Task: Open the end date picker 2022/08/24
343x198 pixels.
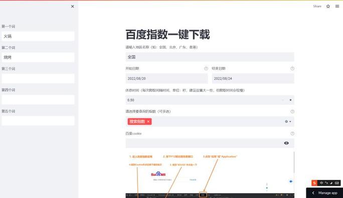Action: click(253, 79)
